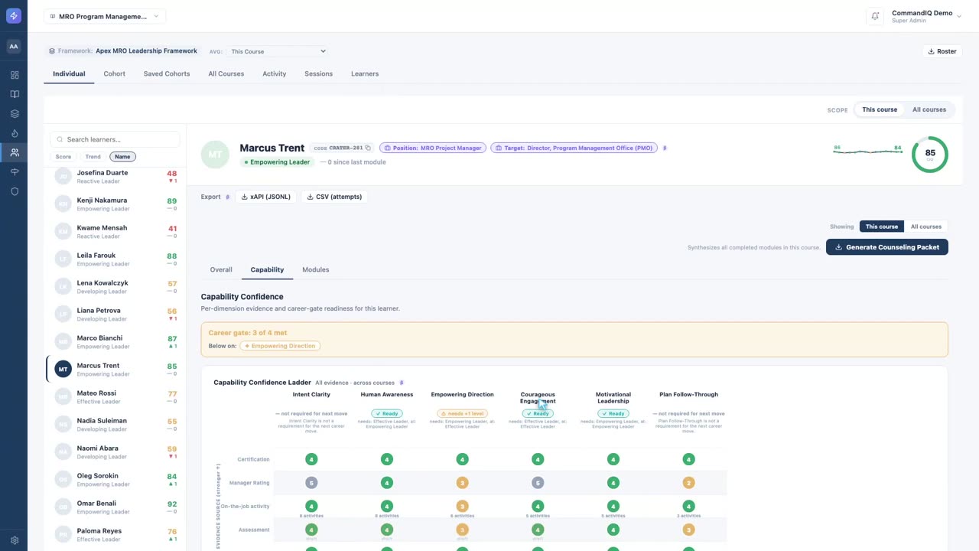Screen dimensions: 979x551
Task: Open the dashboard grid icon in sidebar
Action: pyautogui.click(x=14, y=75)
